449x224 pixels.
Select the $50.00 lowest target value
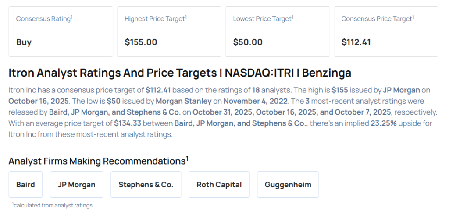tap(248, 42)
